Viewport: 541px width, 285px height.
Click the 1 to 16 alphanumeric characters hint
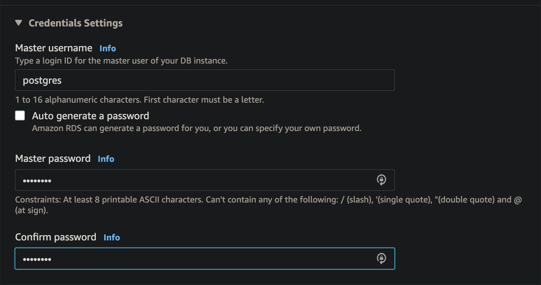tap(140, 100)
